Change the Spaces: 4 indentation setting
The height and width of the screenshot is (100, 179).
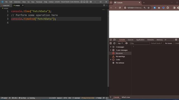click(x=60, y=98)
